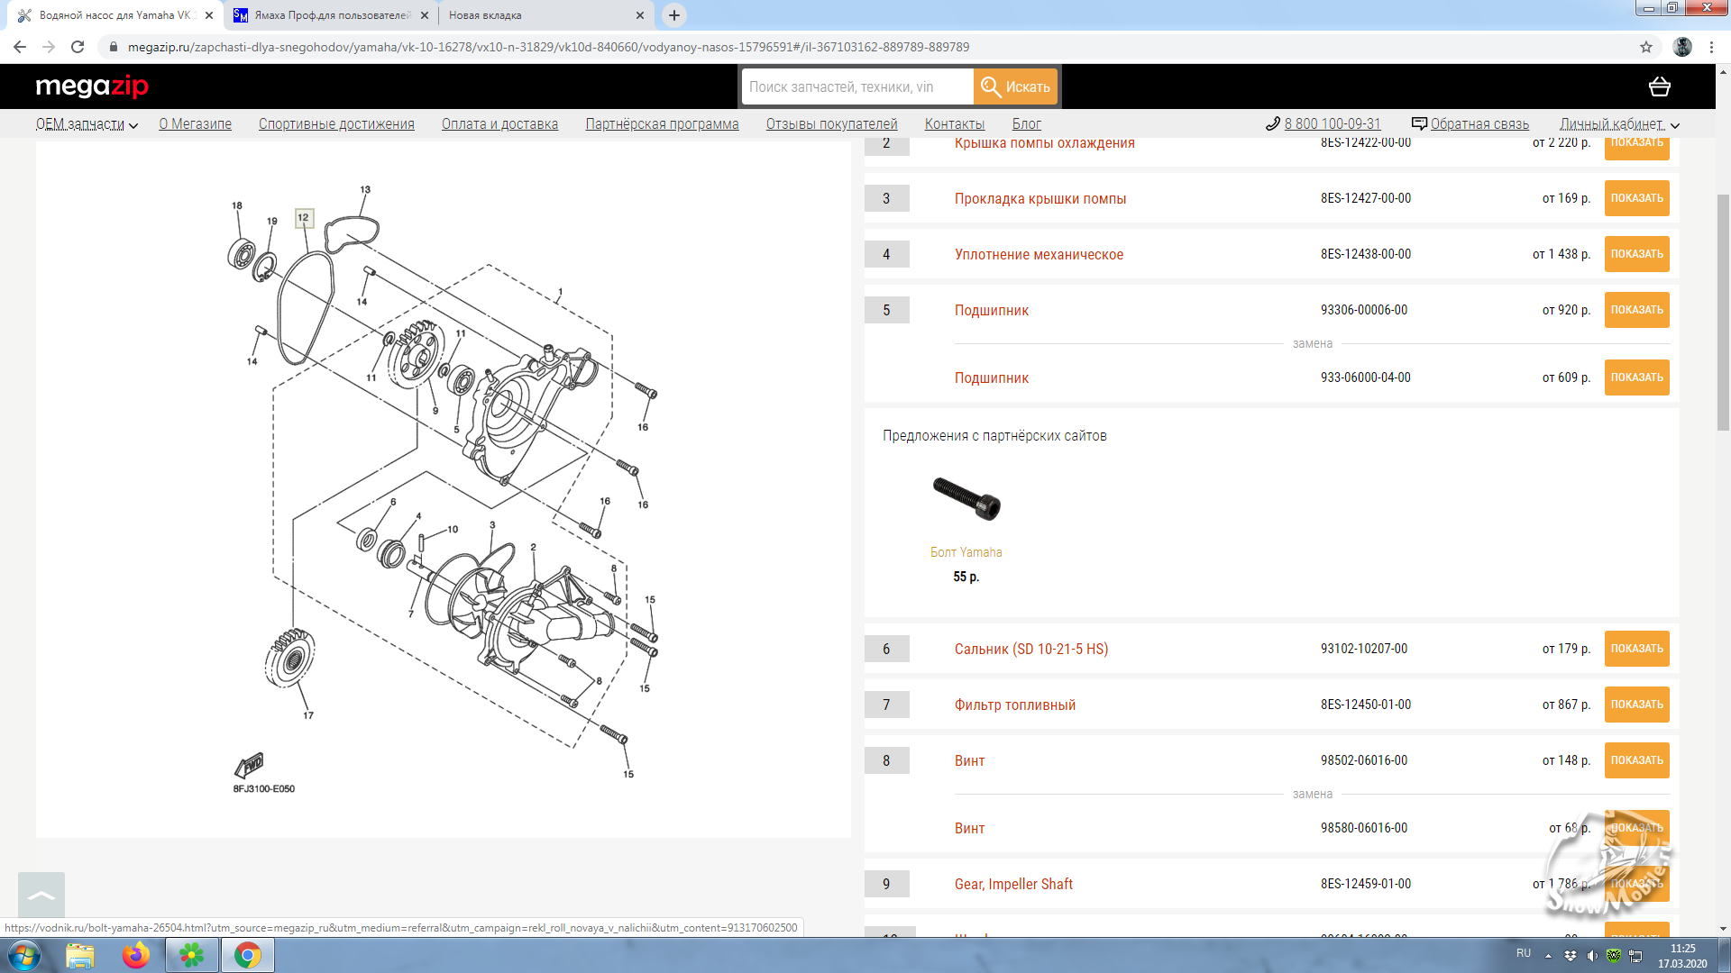Open a new tab with plus button
The height and width of the screenshot is (973, 1731).
tap(674, 15)
